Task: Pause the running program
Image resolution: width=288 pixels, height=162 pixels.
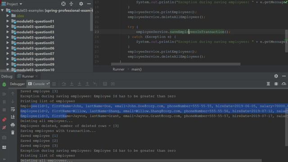Action: 4,102
